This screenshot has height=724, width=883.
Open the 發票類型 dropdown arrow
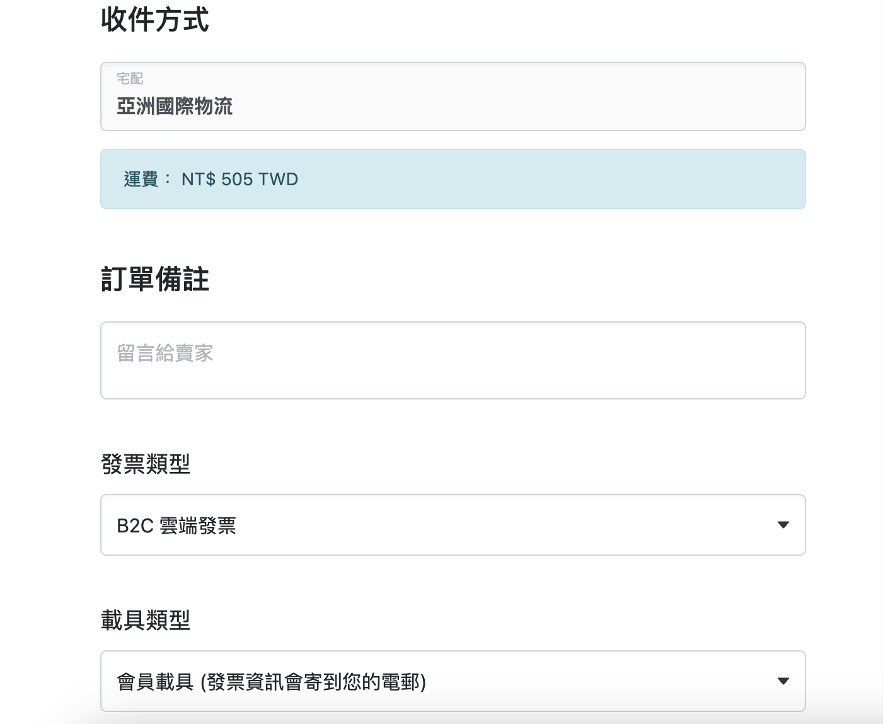783,524
